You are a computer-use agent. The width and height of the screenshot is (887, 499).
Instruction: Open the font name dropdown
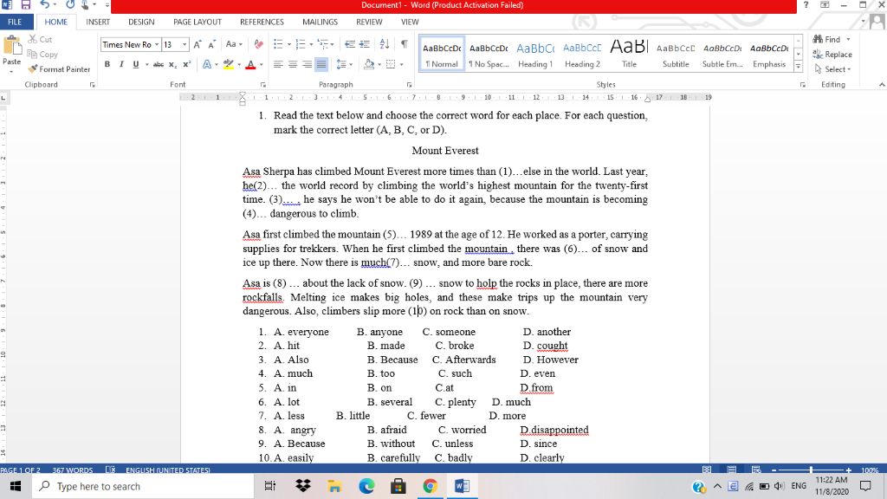(157, 44)
